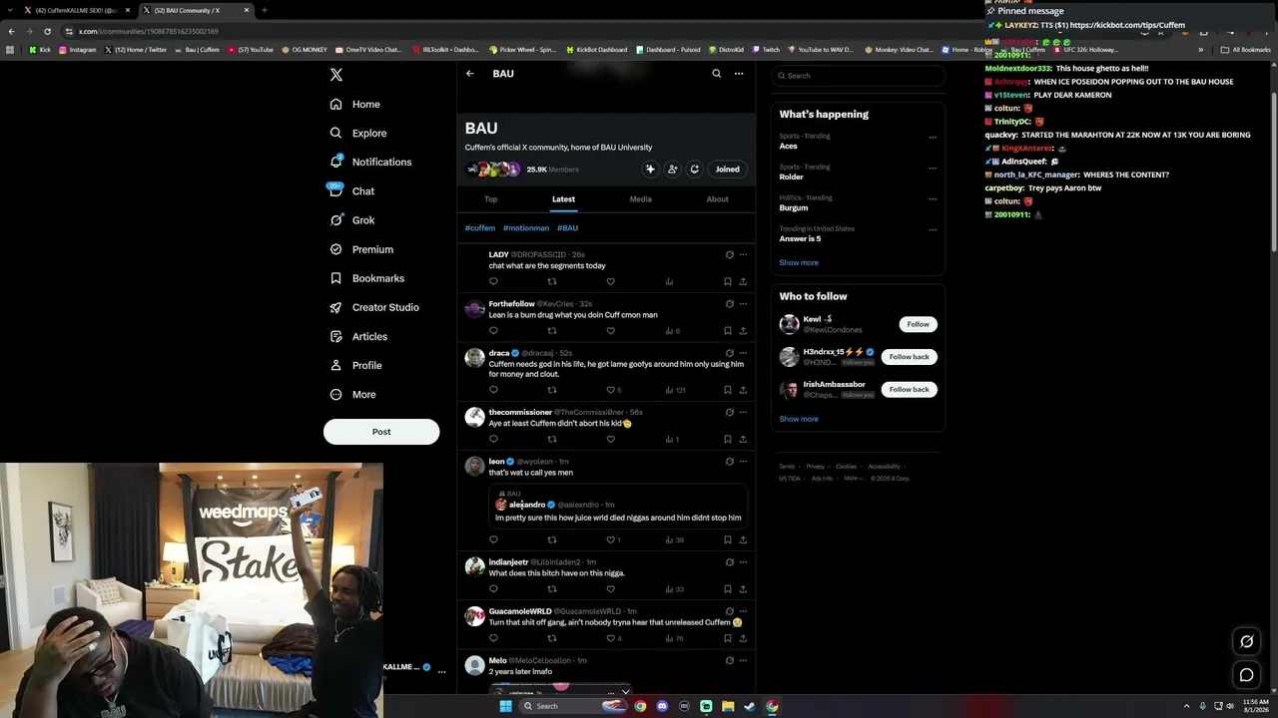Click the community notification bell icon
The width and height of the screenshot is (1278, 718).
coord(695,170)
